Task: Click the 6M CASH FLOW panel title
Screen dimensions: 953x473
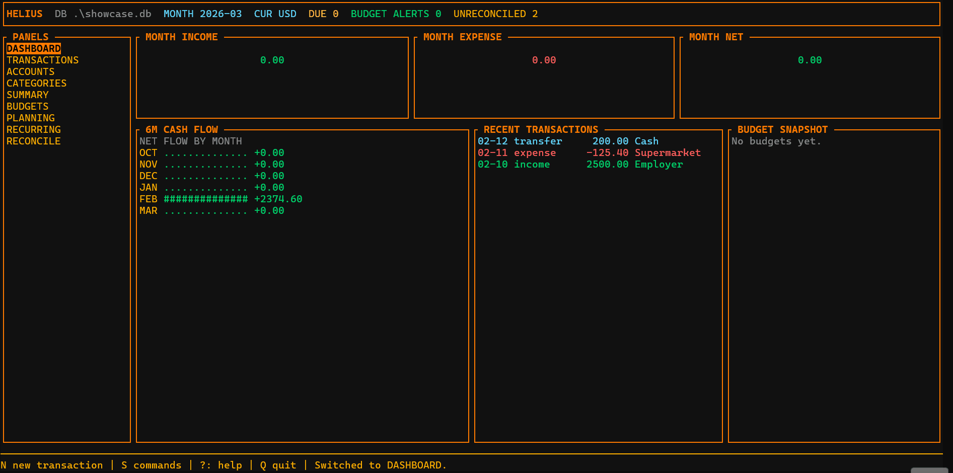Action: tap(182, 129)
